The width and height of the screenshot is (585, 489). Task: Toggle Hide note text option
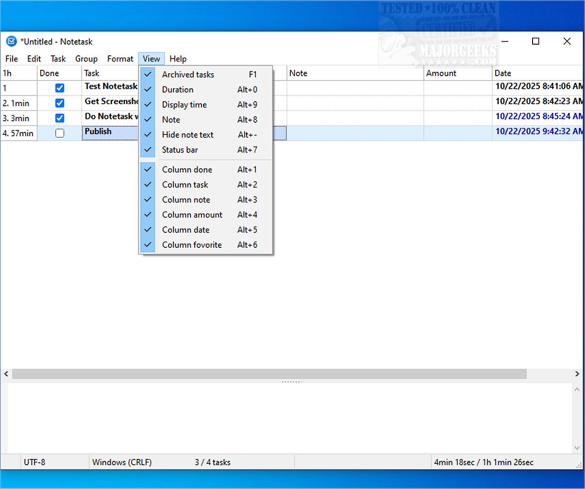206,134
